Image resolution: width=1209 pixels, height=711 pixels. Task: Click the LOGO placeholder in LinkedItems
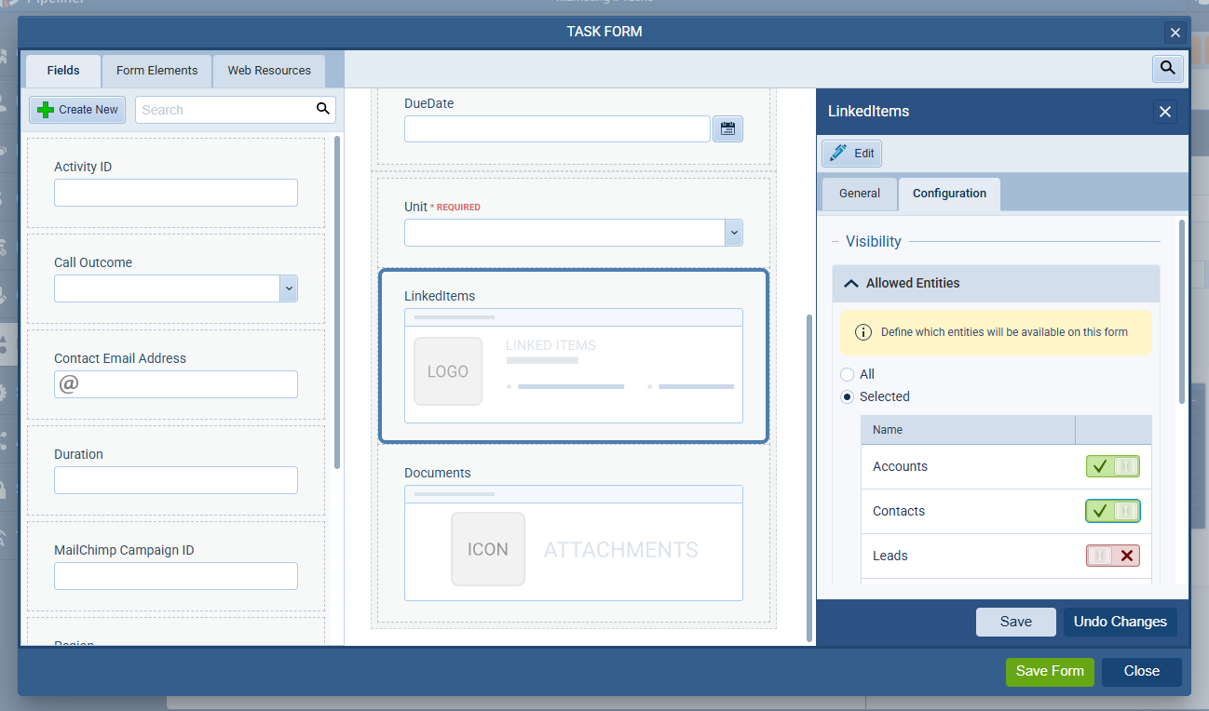click(x=448, y=371)
